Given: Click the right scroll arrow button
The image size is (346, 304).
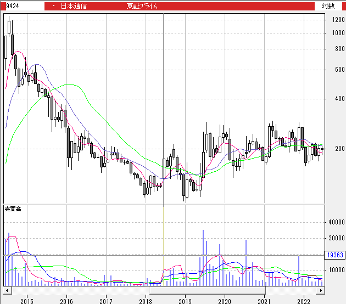Looking at the screenshot, I should (321, 290).
